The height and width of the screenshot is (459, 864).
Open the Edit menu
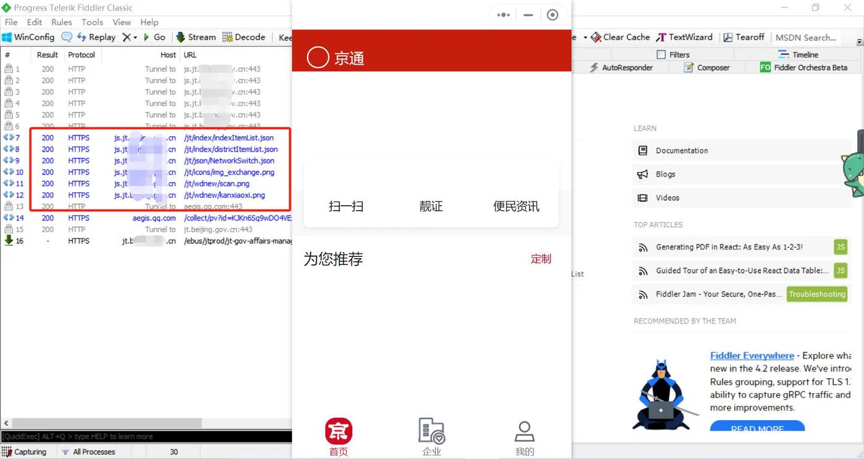tap(35, 22)
